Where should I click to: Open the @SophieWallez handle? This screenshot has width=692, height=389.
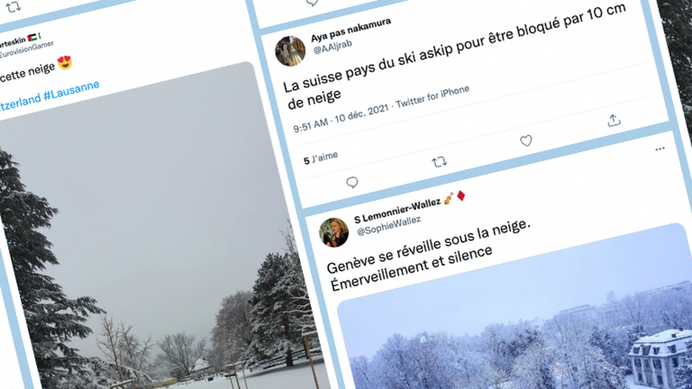click(x=389, y=226)
